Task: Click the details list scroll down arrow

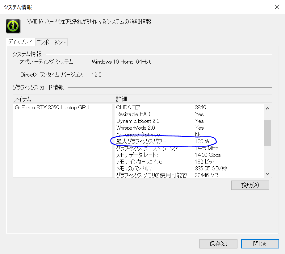Action: 267,174
